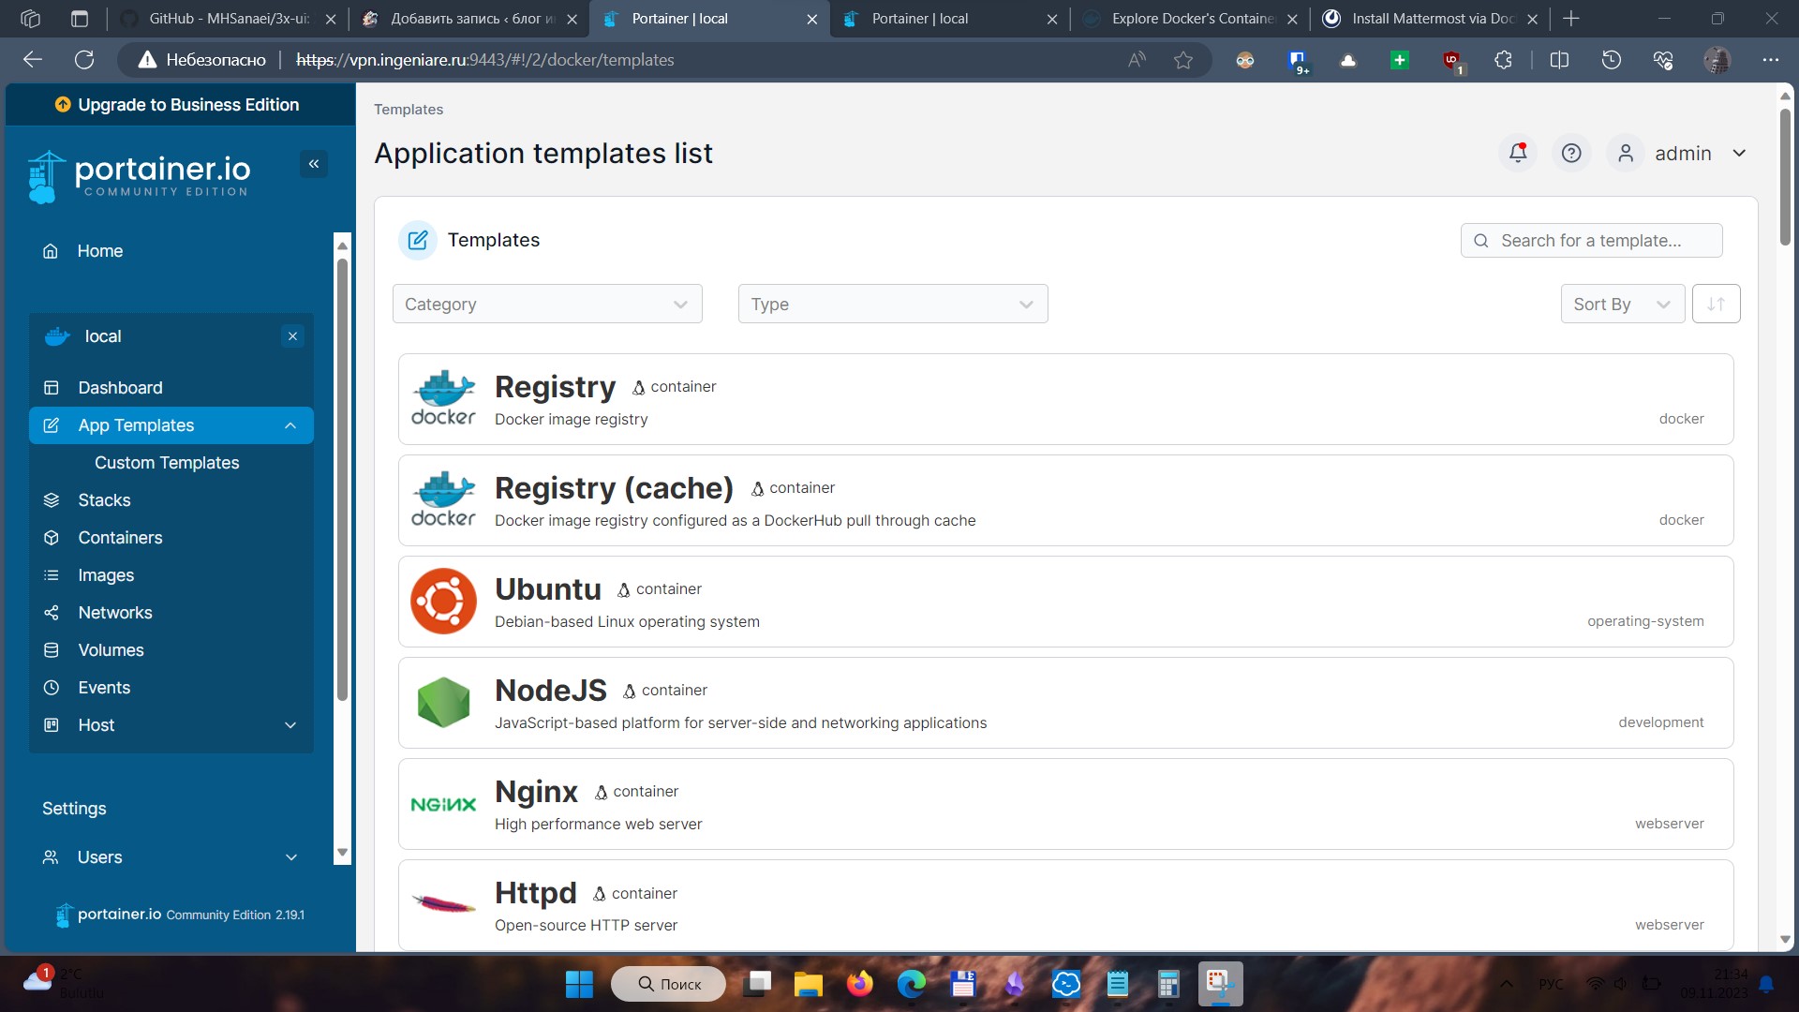The image size is (1799, 1012).
Task: Switch to Install Mattermost via Docker tab
Action: [1430, 19]
